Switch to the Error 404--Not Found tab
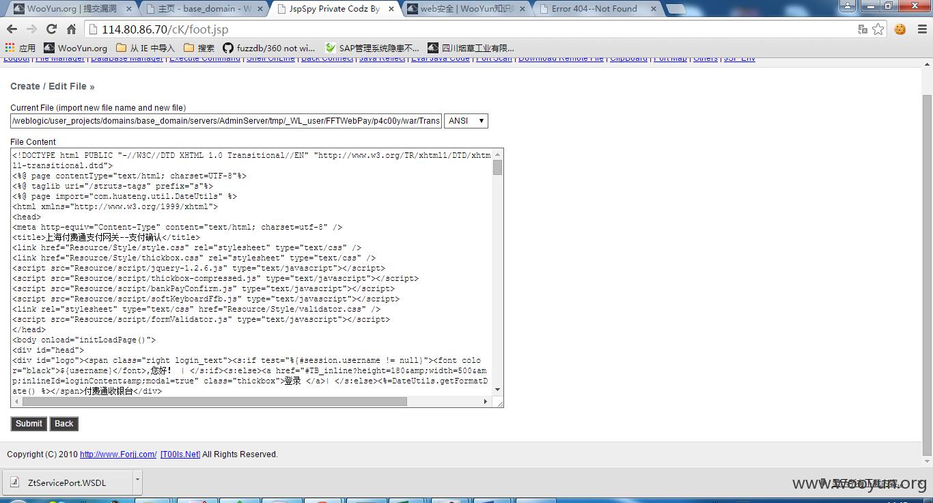 click(x=596, y=9)
